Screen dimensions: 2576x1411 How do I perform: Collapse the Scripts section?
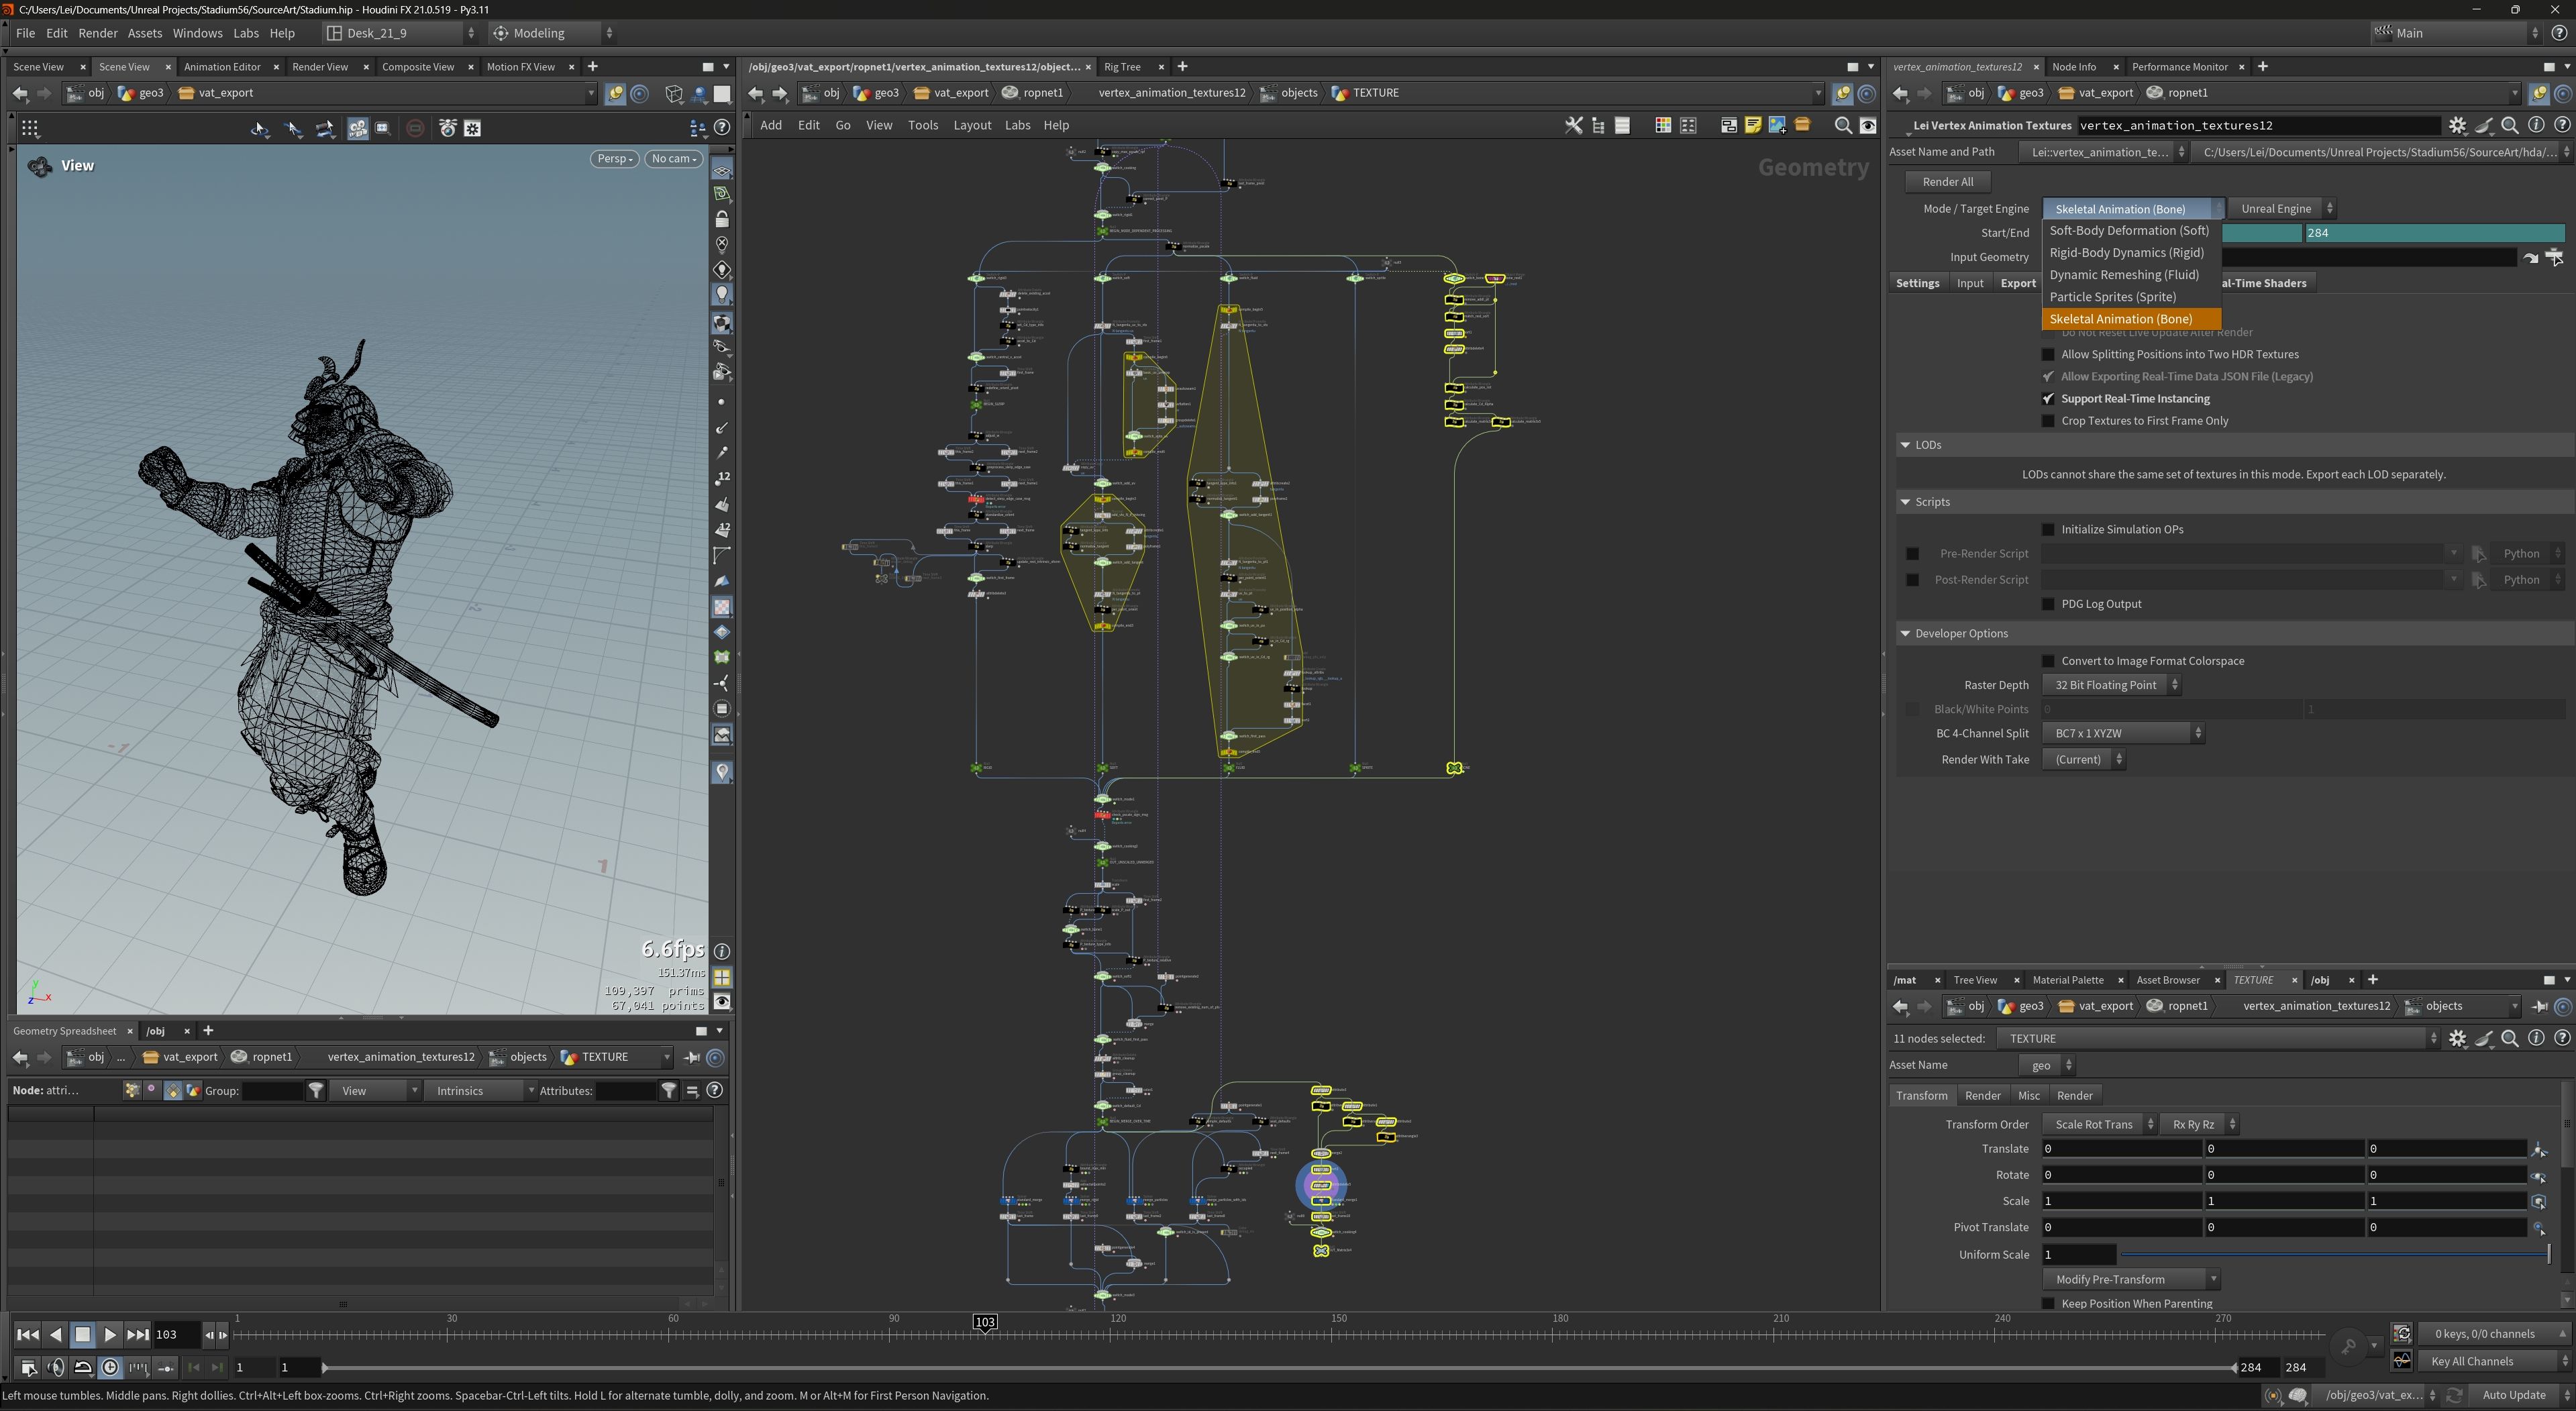(1904, 502)
